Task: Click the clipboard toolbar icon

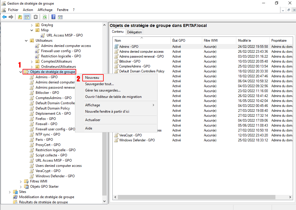Action: point(36,17)
